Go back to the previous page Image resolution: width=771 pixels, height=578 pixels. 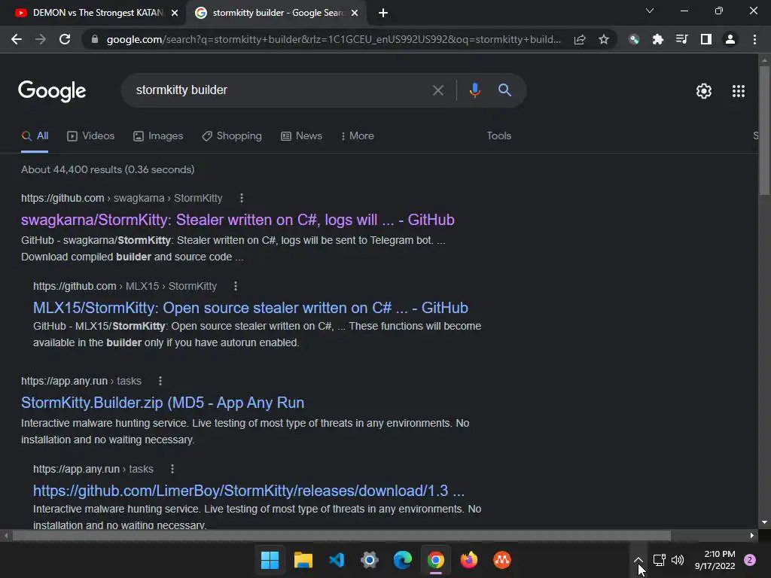pyautogui.click(x=17, y=39)
